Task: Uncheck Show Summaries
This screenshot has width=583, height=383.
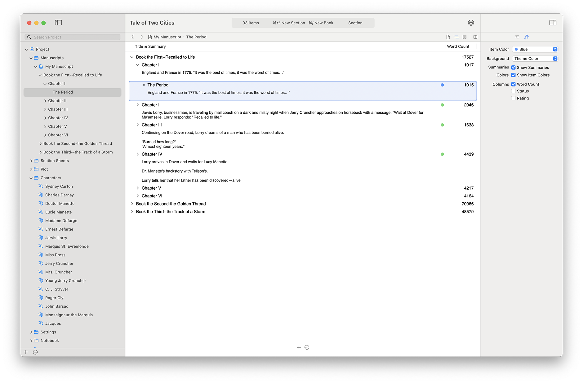Action: pos(513,67)
